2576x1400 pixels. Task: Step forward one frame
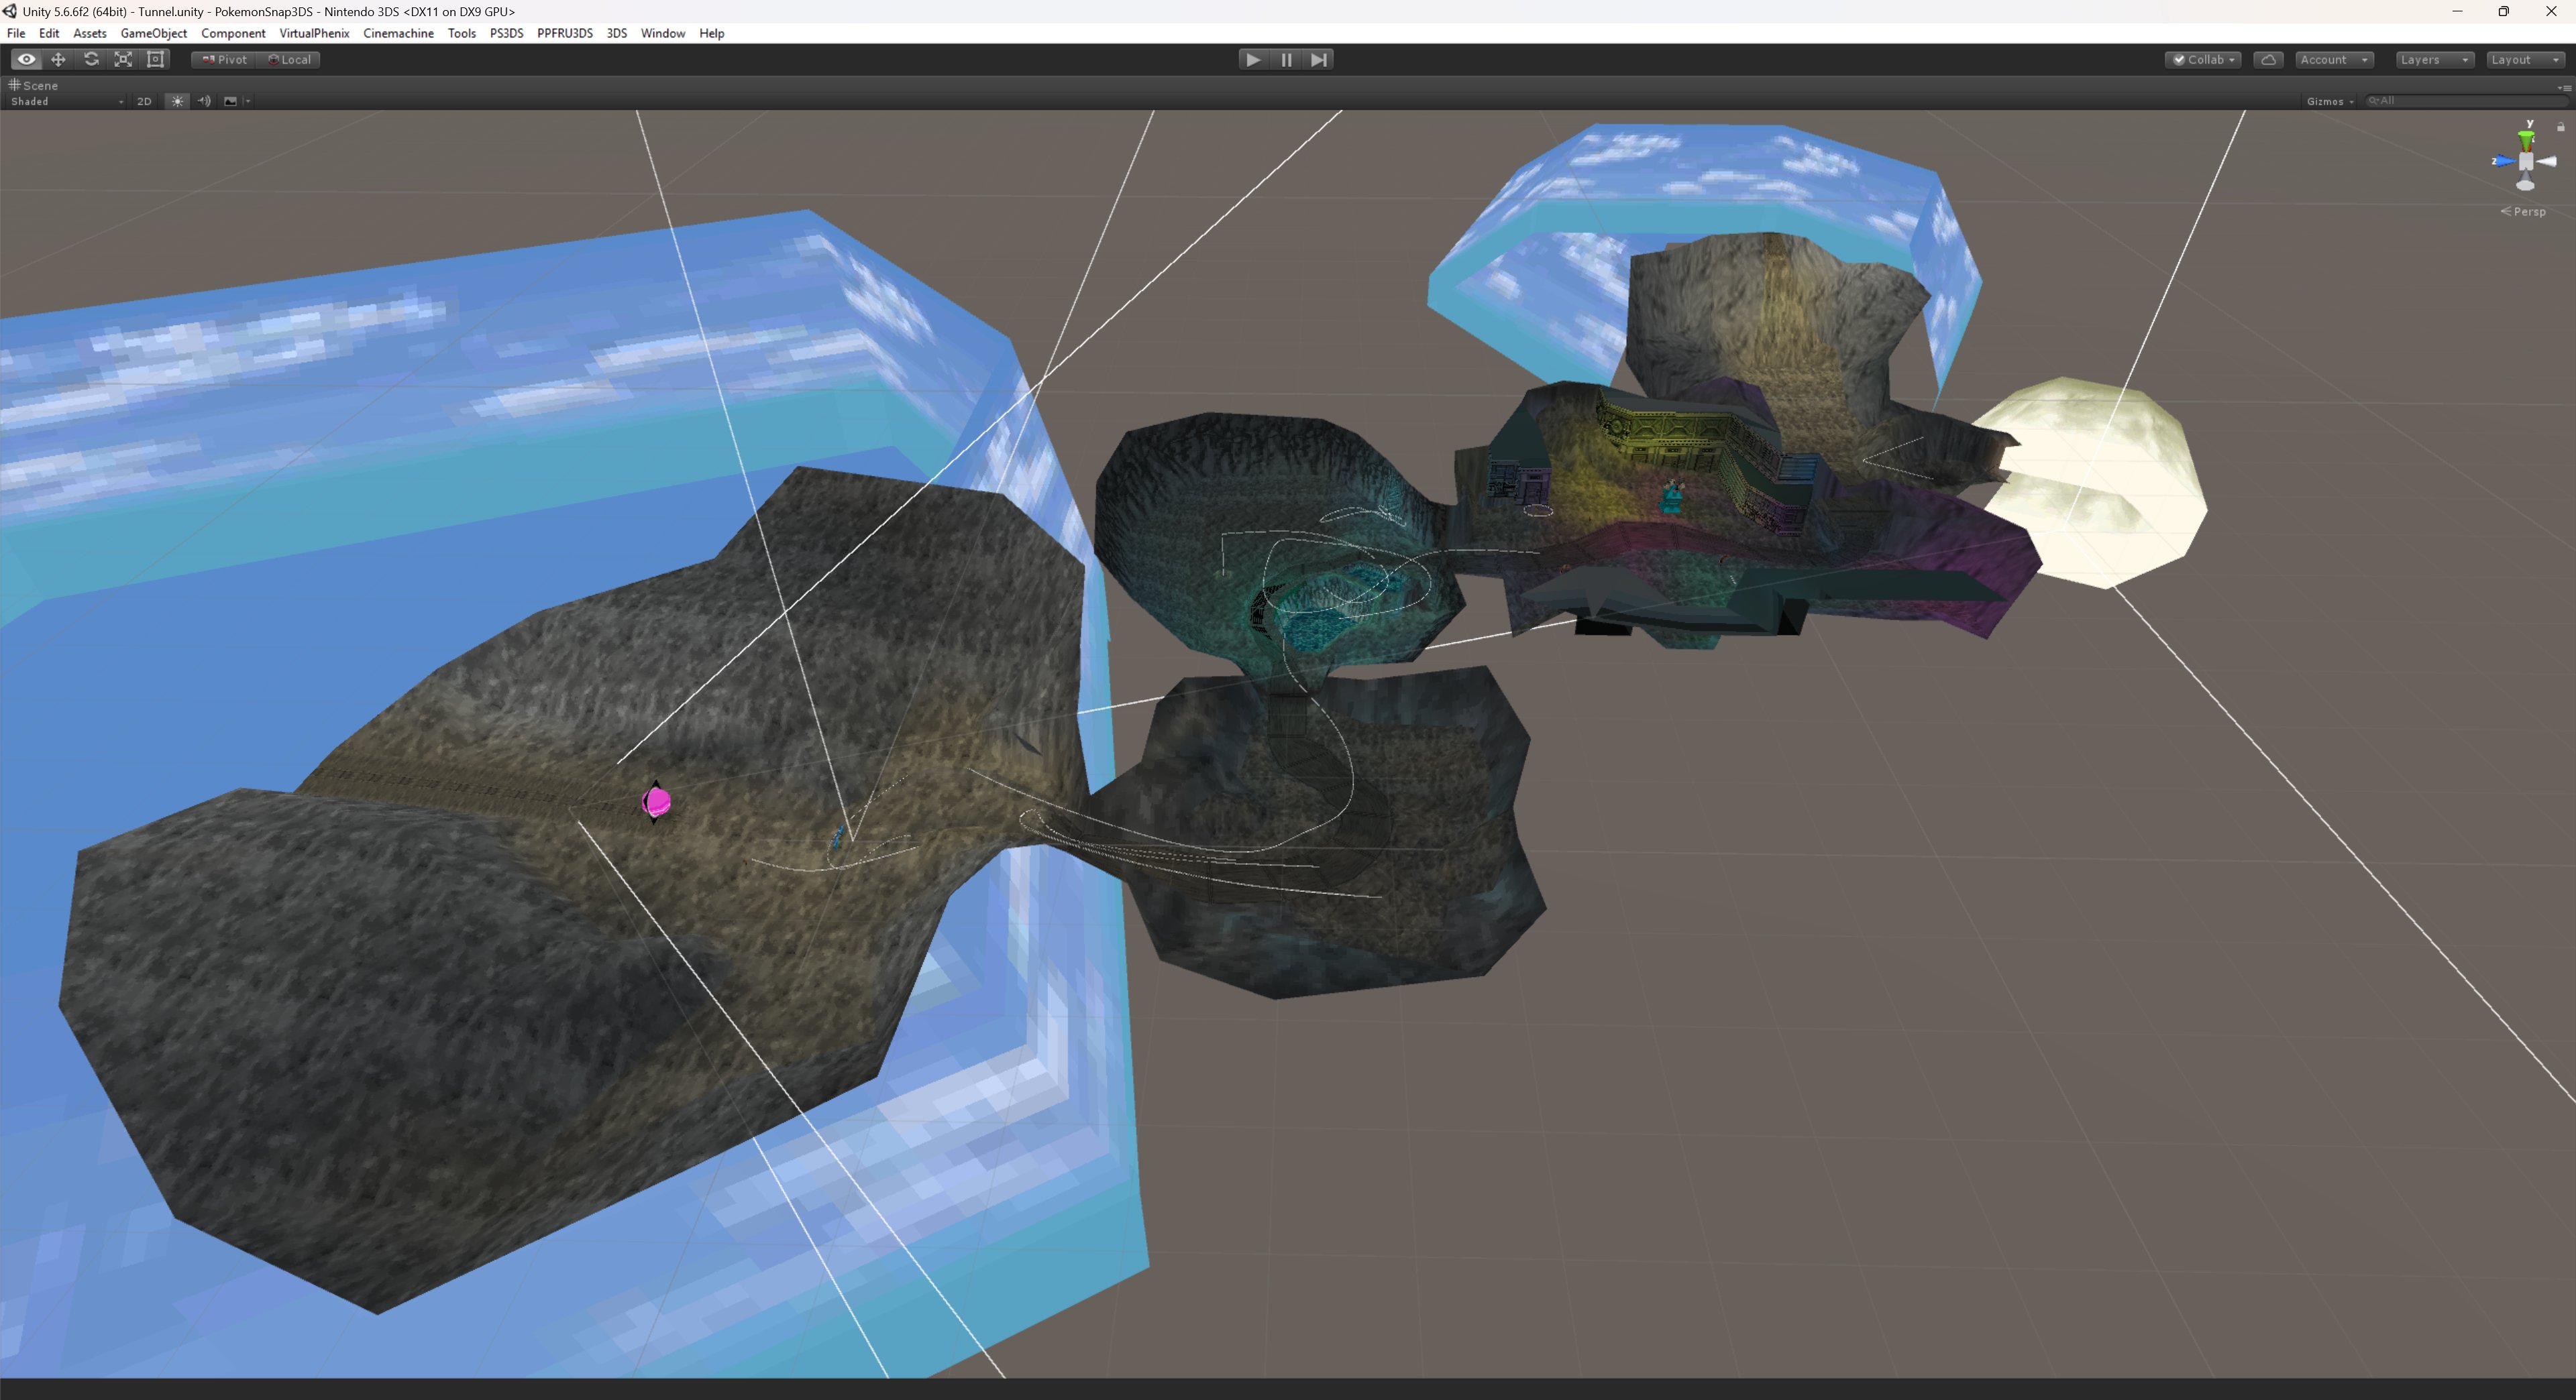[x=1319, y=60]
